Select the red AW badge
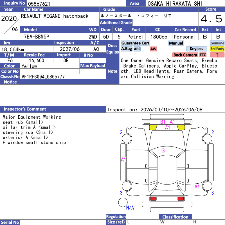The width and height of the screenshot is (225, 225). coord(153,49)
